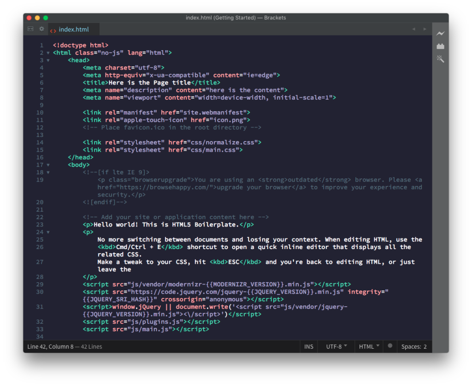Select the index.html tab
The height and width of the screenshot is (386, 472).
tap(73, 30)
